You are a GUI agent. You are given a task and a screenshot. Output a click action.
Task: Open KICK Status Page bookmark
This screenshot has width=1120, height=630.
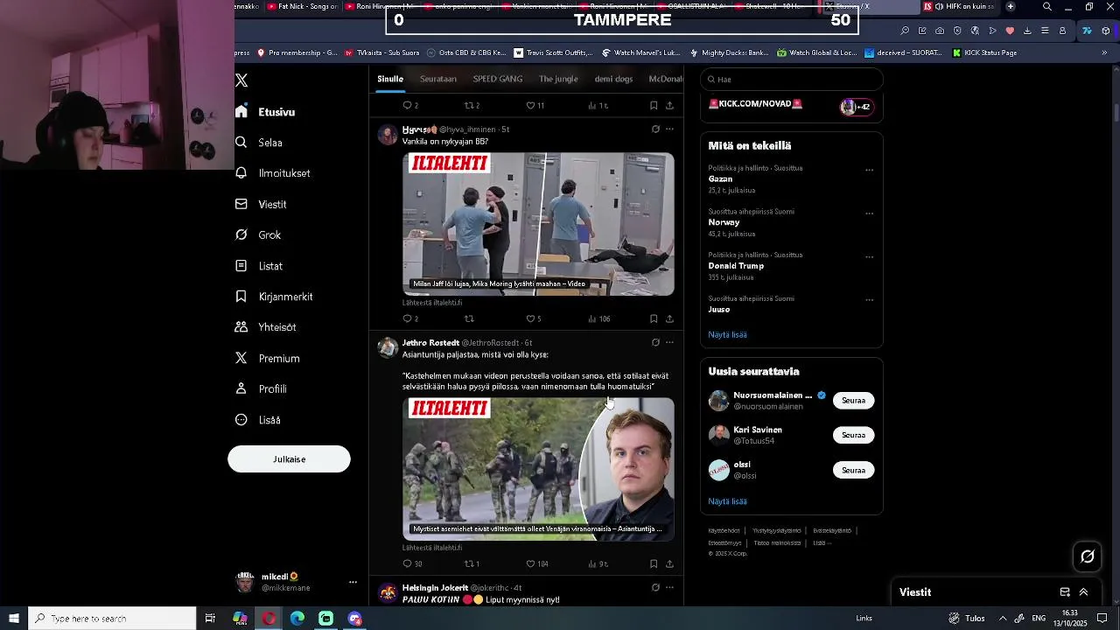[x=984, y=52]
